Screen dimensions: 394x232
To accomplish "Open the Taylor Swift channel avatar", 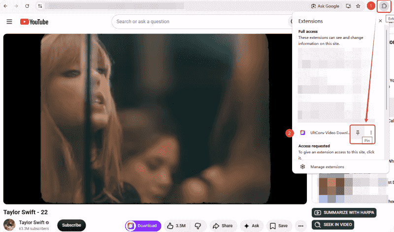I will (x=9, y=225).
